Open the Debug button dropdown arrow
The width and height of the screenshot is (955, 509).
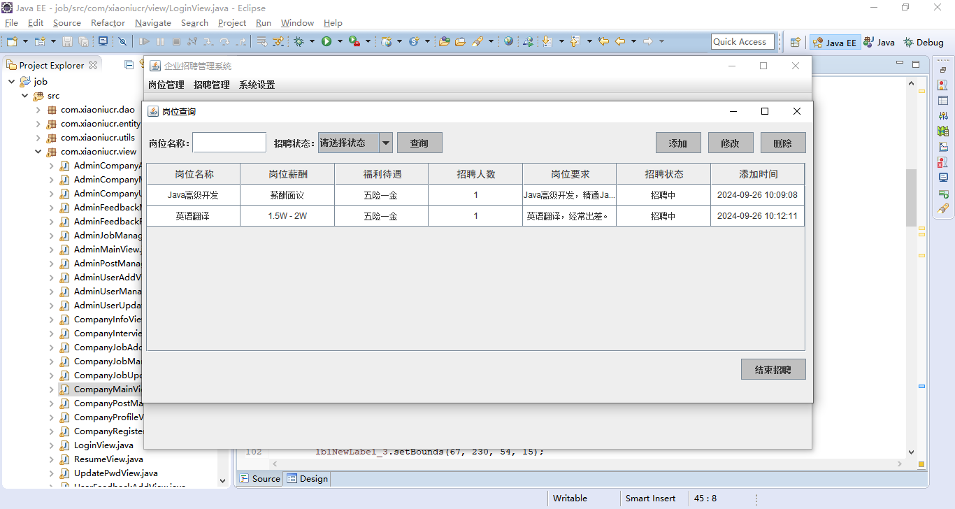click(x=312, y=42)
